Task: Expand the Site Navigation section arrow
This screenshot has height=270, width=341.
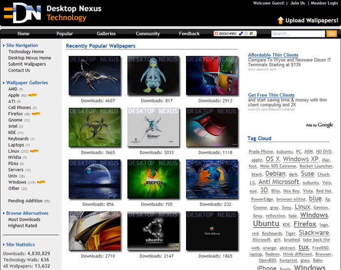Action: (x=4, y=45)
